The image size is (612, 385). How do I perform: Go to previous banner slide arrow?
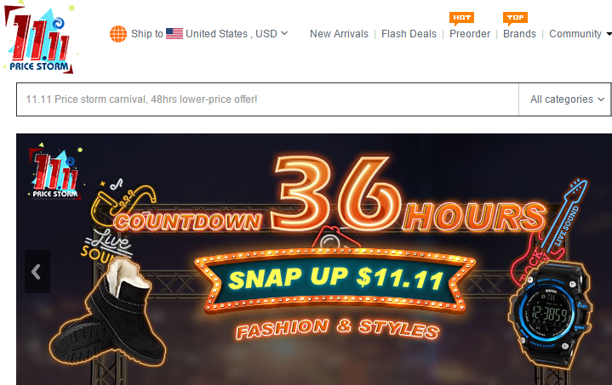pyautogui.click(x=37, y=272)
